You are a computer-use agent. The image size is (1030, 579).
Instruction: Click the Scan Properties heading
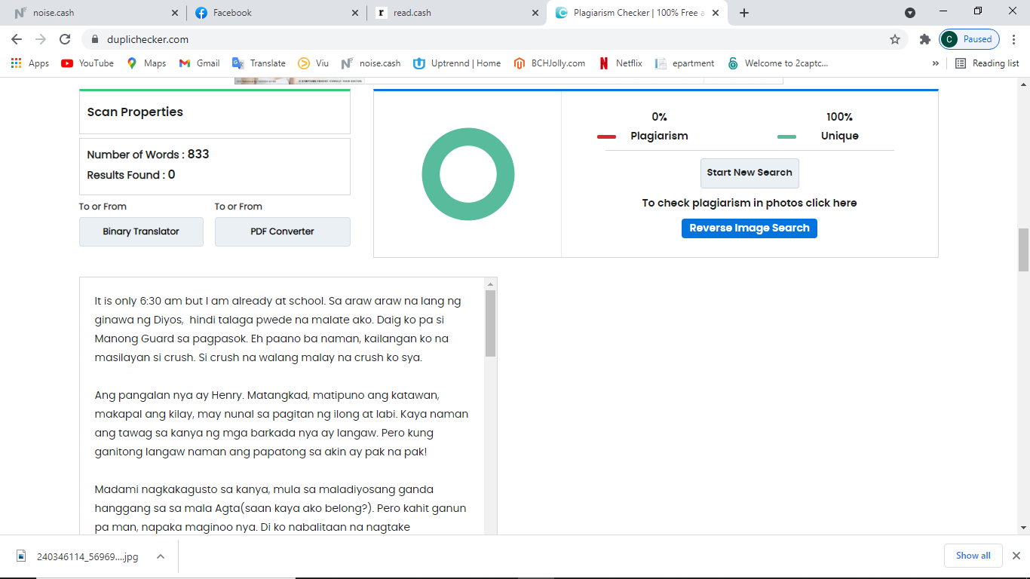(x=135, y=112)
